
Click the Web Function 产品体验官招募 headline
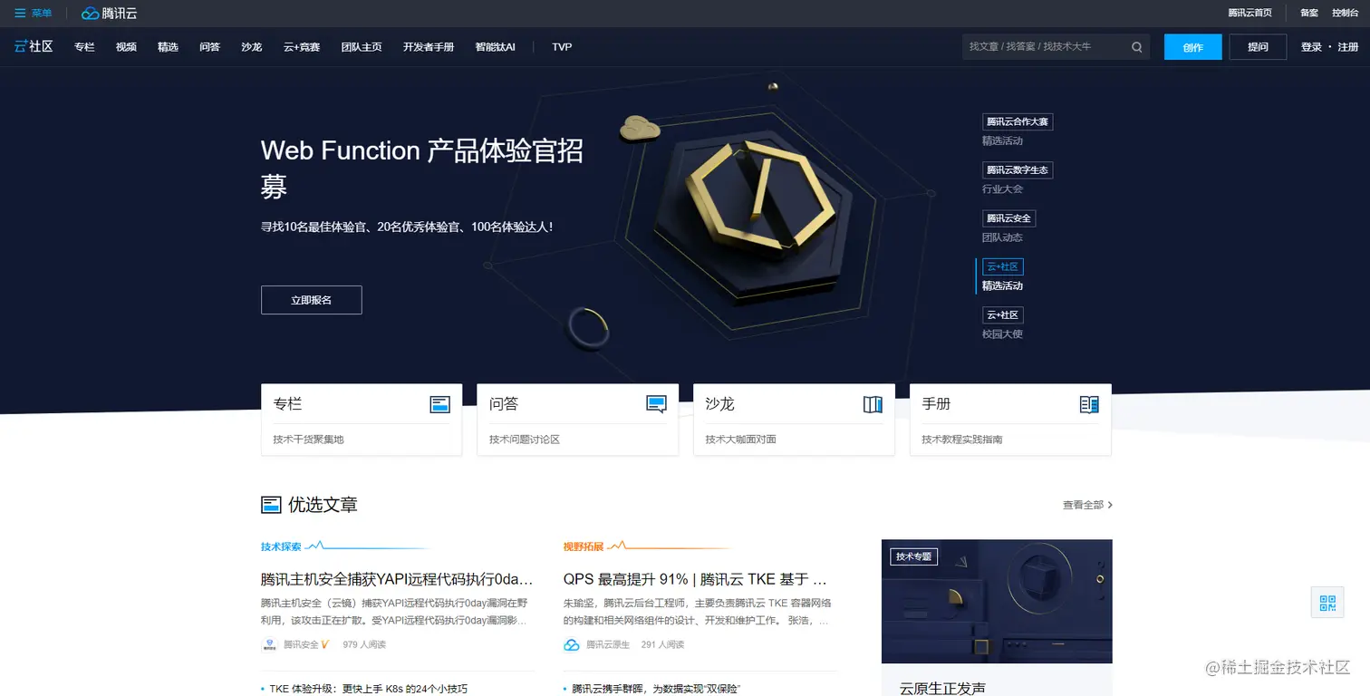[422, 169]
